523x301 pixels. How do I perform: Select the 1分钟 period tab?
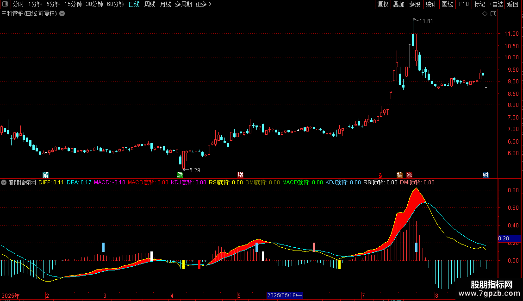click(35, 4)
